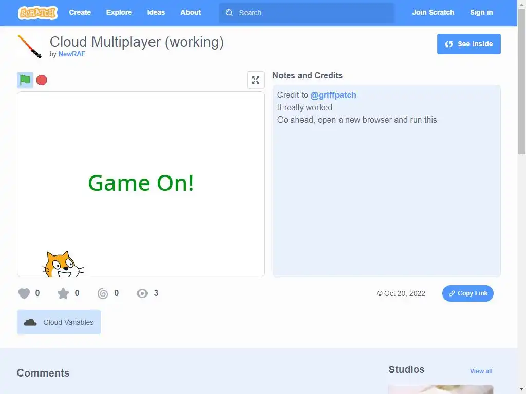This screenshot has width=526, height=394.
Task: Click the lightsaber project avatar
Action: point(29,46)
